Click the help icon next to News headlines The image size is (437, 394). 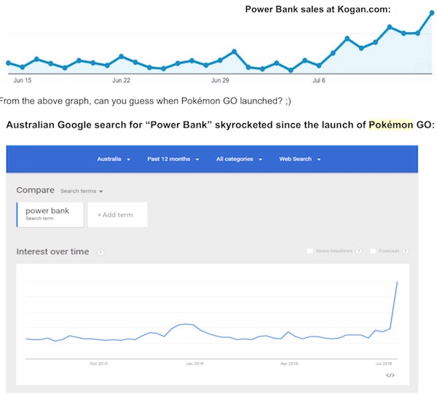pos(358,251)
